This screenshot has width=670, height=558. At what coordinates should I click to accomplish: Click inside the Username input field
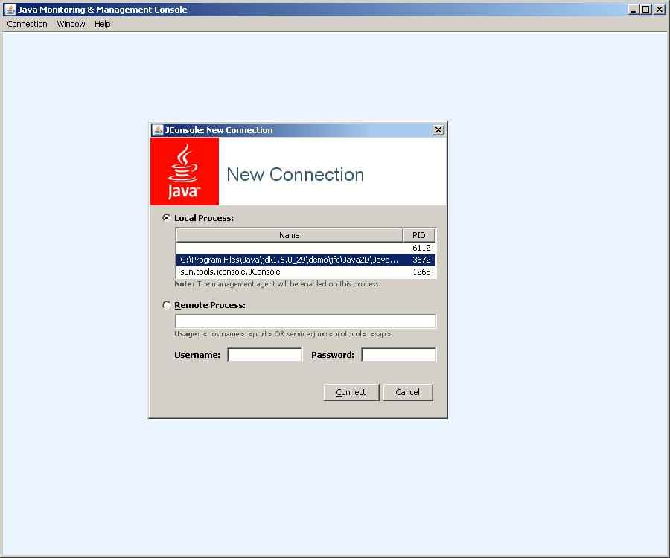coord(264,355)
